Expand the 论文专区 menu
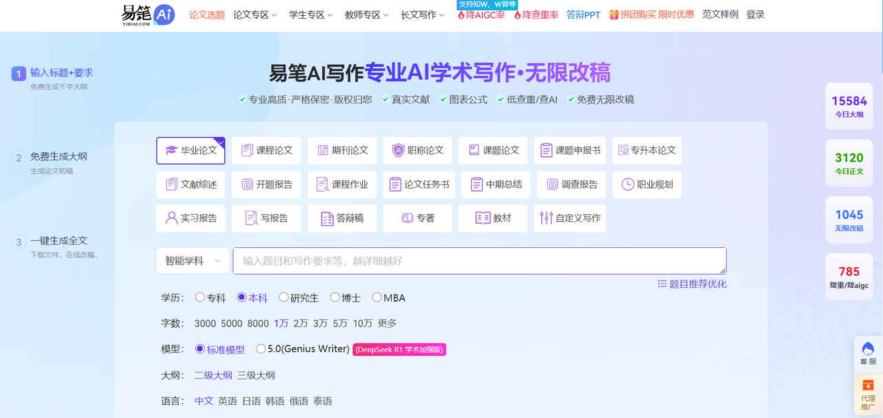Viewport: 883px width, 418px height. 255,14
